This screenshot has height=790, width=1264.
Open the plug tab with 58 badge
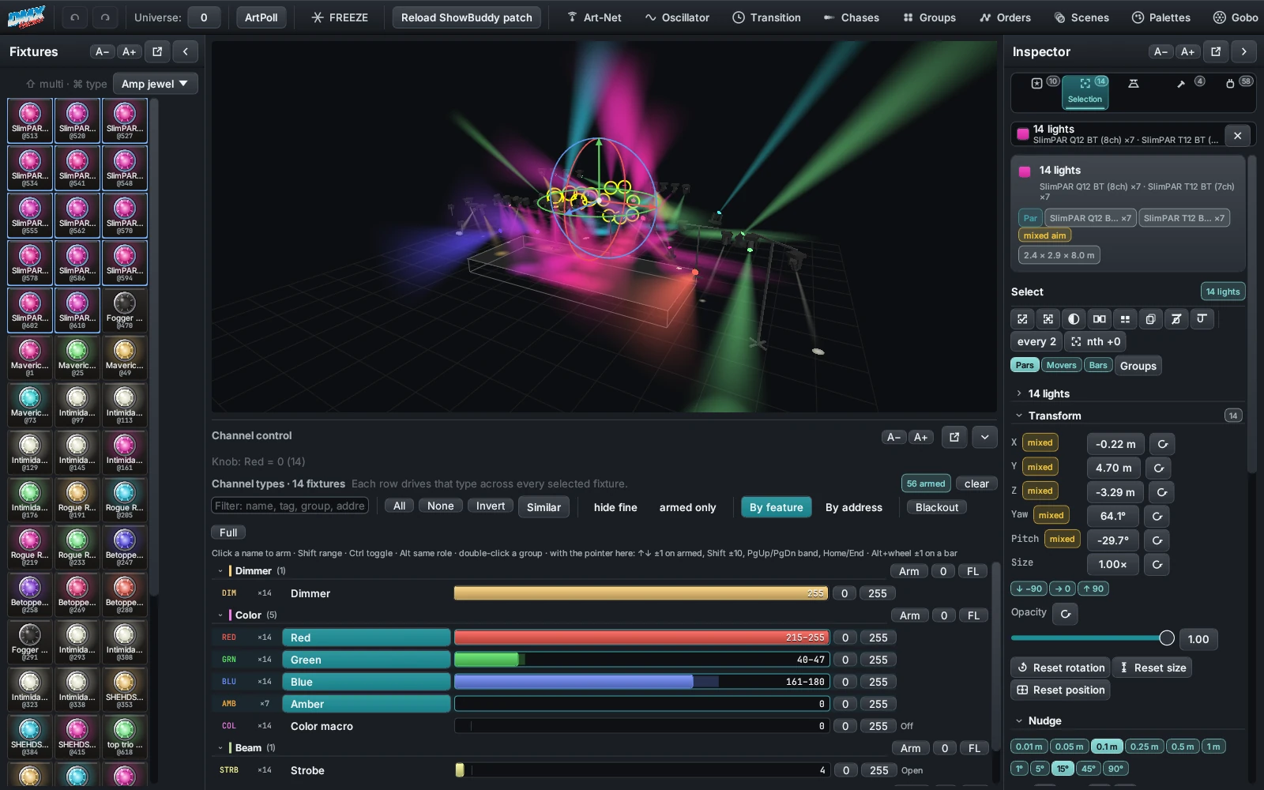(x=1230, y=83)
